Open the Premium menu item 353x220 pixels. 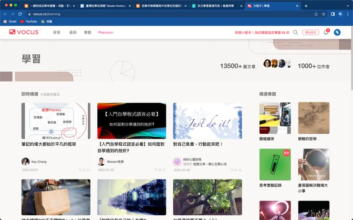point(105,32)
